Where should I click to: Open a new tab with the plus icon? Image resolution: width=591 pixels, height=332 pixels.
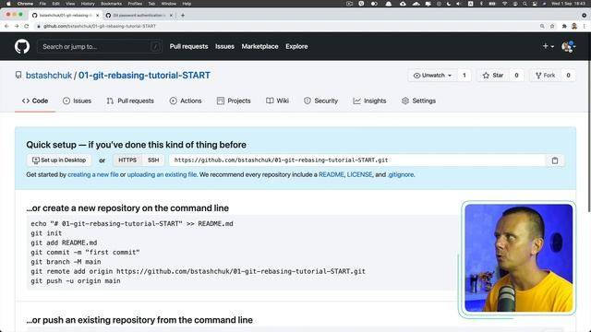coord(183,15)
